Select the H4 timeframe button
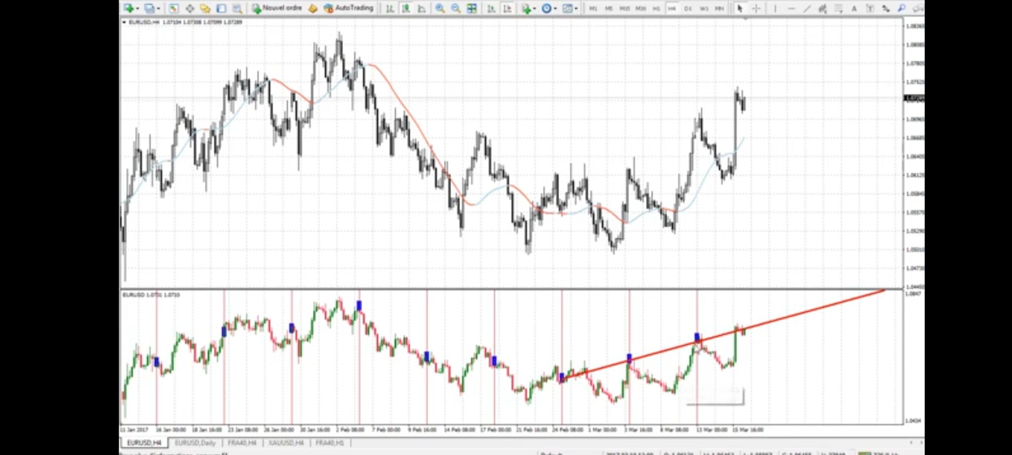This screenshot has height=455, width=1012. 672,8
